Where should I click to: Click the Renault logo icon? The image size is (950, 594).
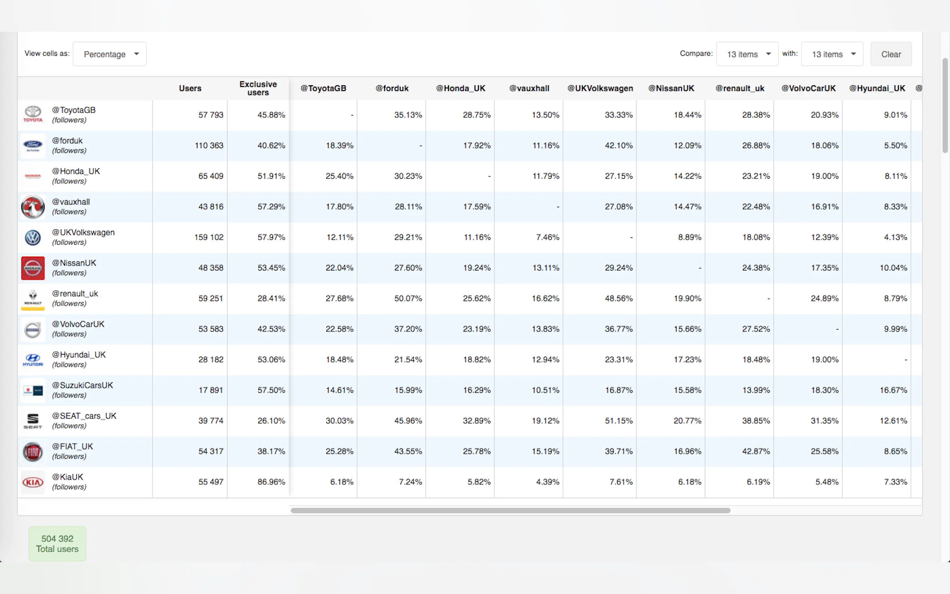point(33,298)
